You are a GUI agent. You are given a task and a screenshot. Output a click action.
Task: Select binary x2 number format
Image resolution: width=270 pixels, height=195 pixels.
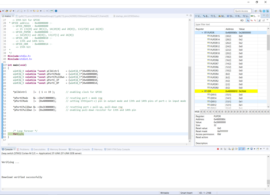pos(255,20)
